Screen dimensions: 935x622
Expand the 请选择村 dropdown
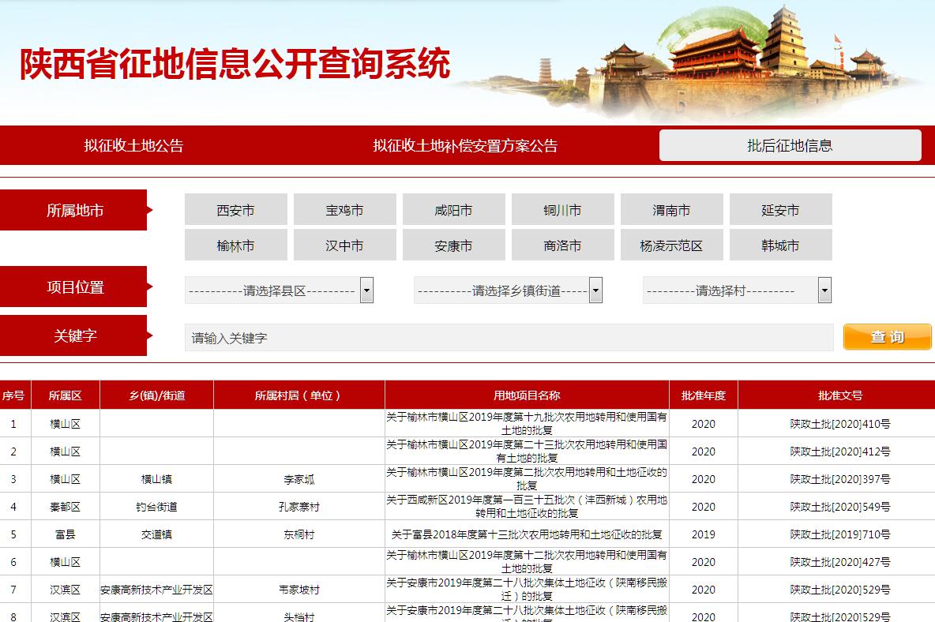(x=737, y=290)
